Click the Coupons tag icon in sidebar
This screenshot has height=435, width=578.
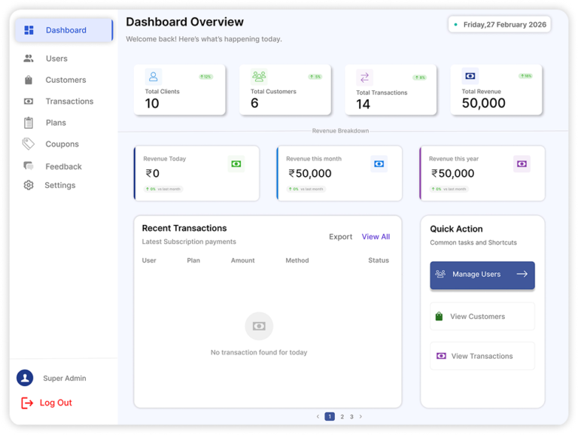29,144
